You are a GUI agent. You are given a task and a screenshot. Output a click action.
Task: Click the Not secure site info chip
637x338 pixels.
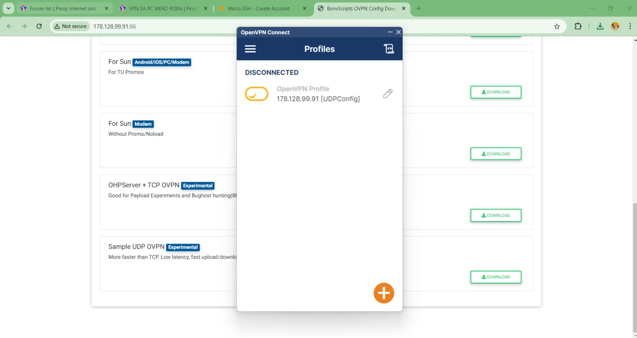tap(71, 26)
